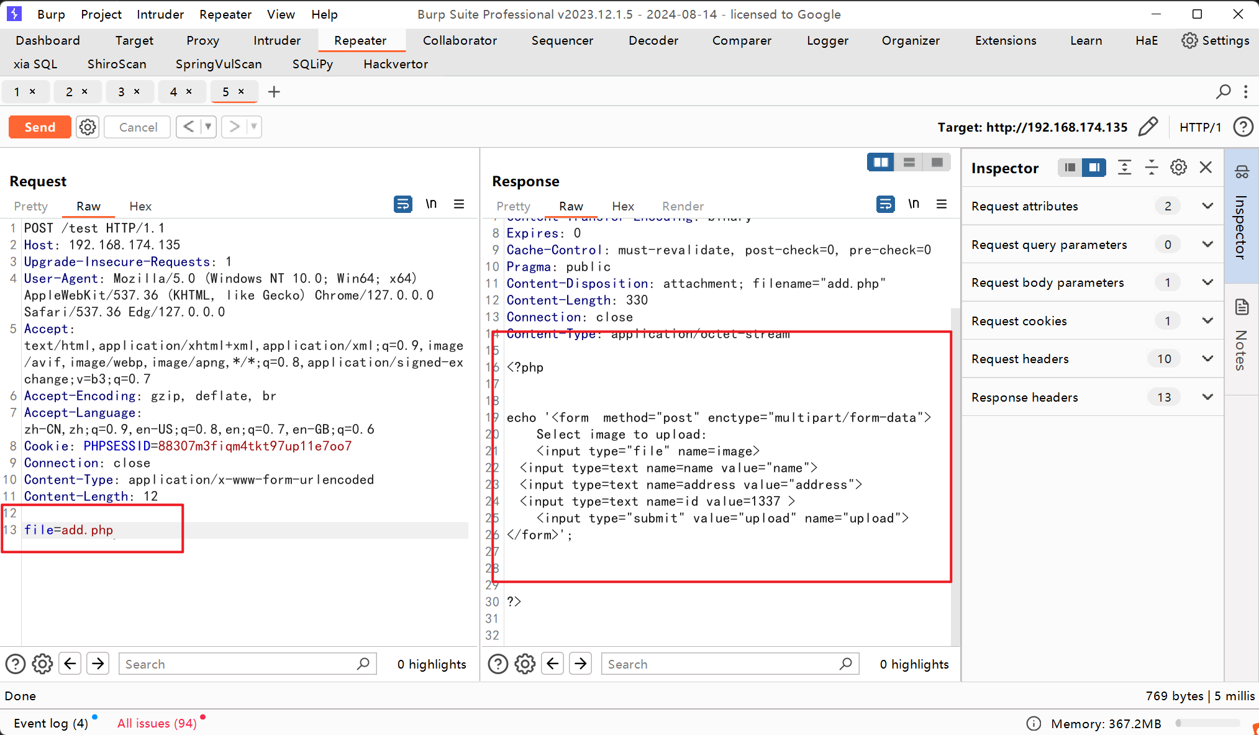Dock Inspector panel to left layout
This screenshot has width=1259, height=735.
click(1070, 168)
